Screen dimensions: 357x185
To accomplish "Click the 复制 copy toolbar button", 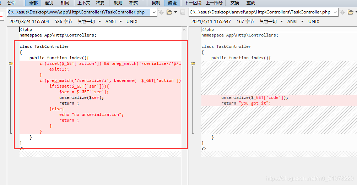I will click(x=156, y=3).
